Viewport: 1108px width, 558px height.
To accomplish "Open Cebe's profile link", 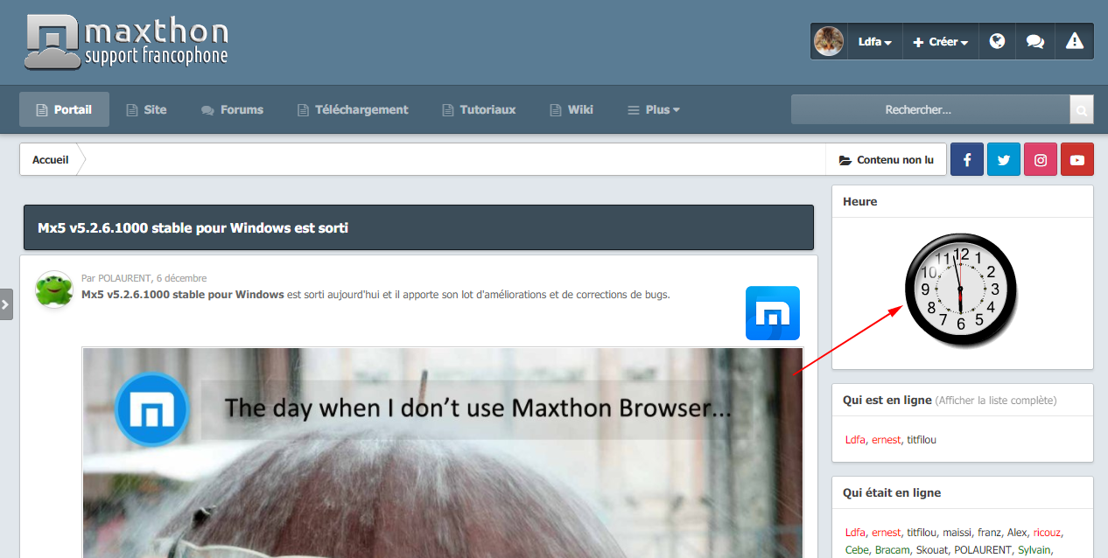I will coord(857,550).
